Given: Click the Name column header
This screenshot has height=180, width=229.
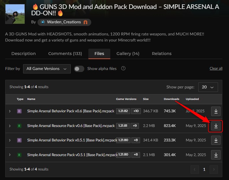Looking at the screenshot, I should click(31, 99).
